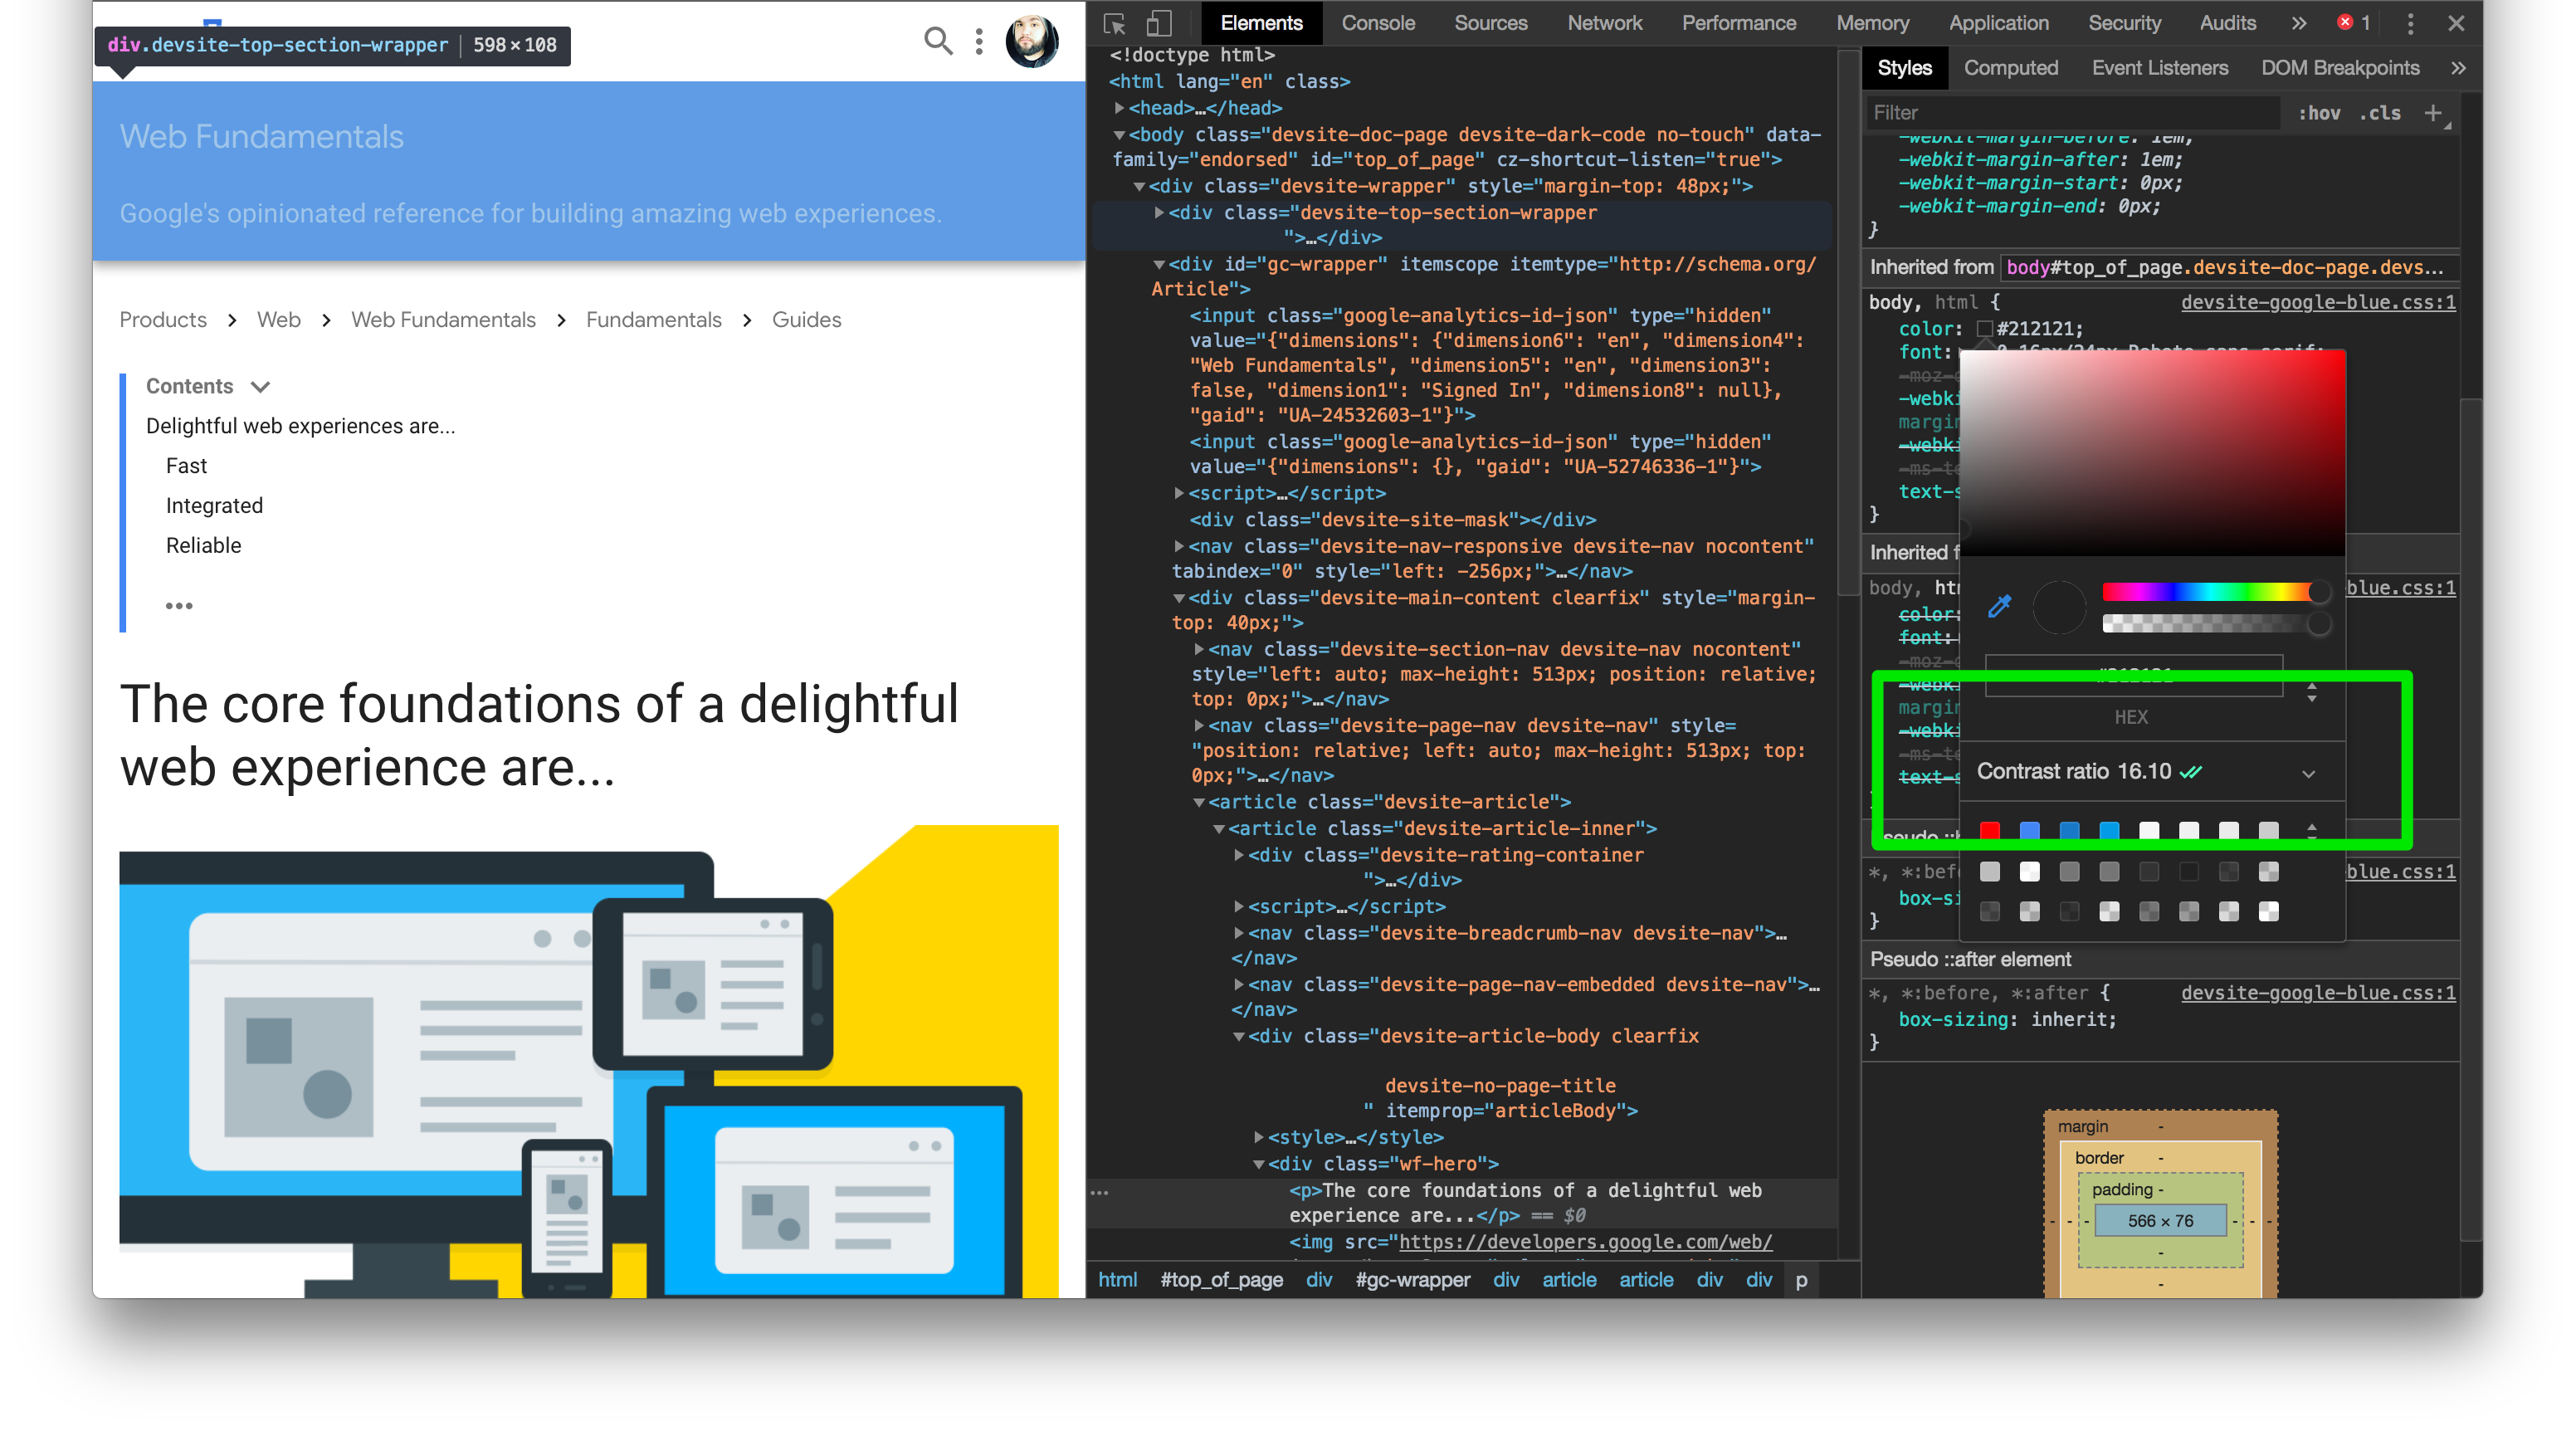The height and width of the screenshot is (1431, 2576).
Task: Click inside the color spectrum gradient area
Action: (2151, 453)
